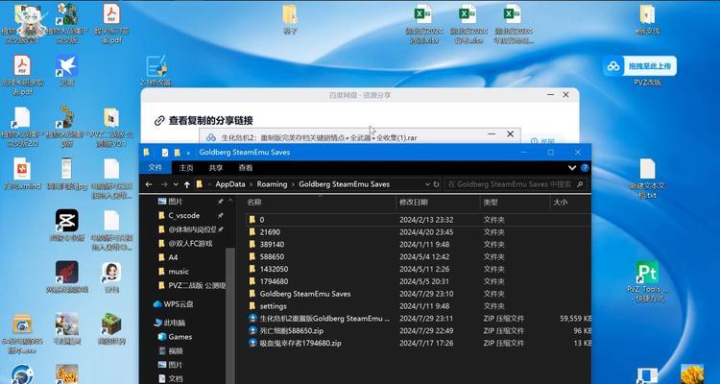The width and height of the screenshot is (720, 384).
Task: Open the Minecraft grass block desktop shortcut
Action: tap(111, 328)
